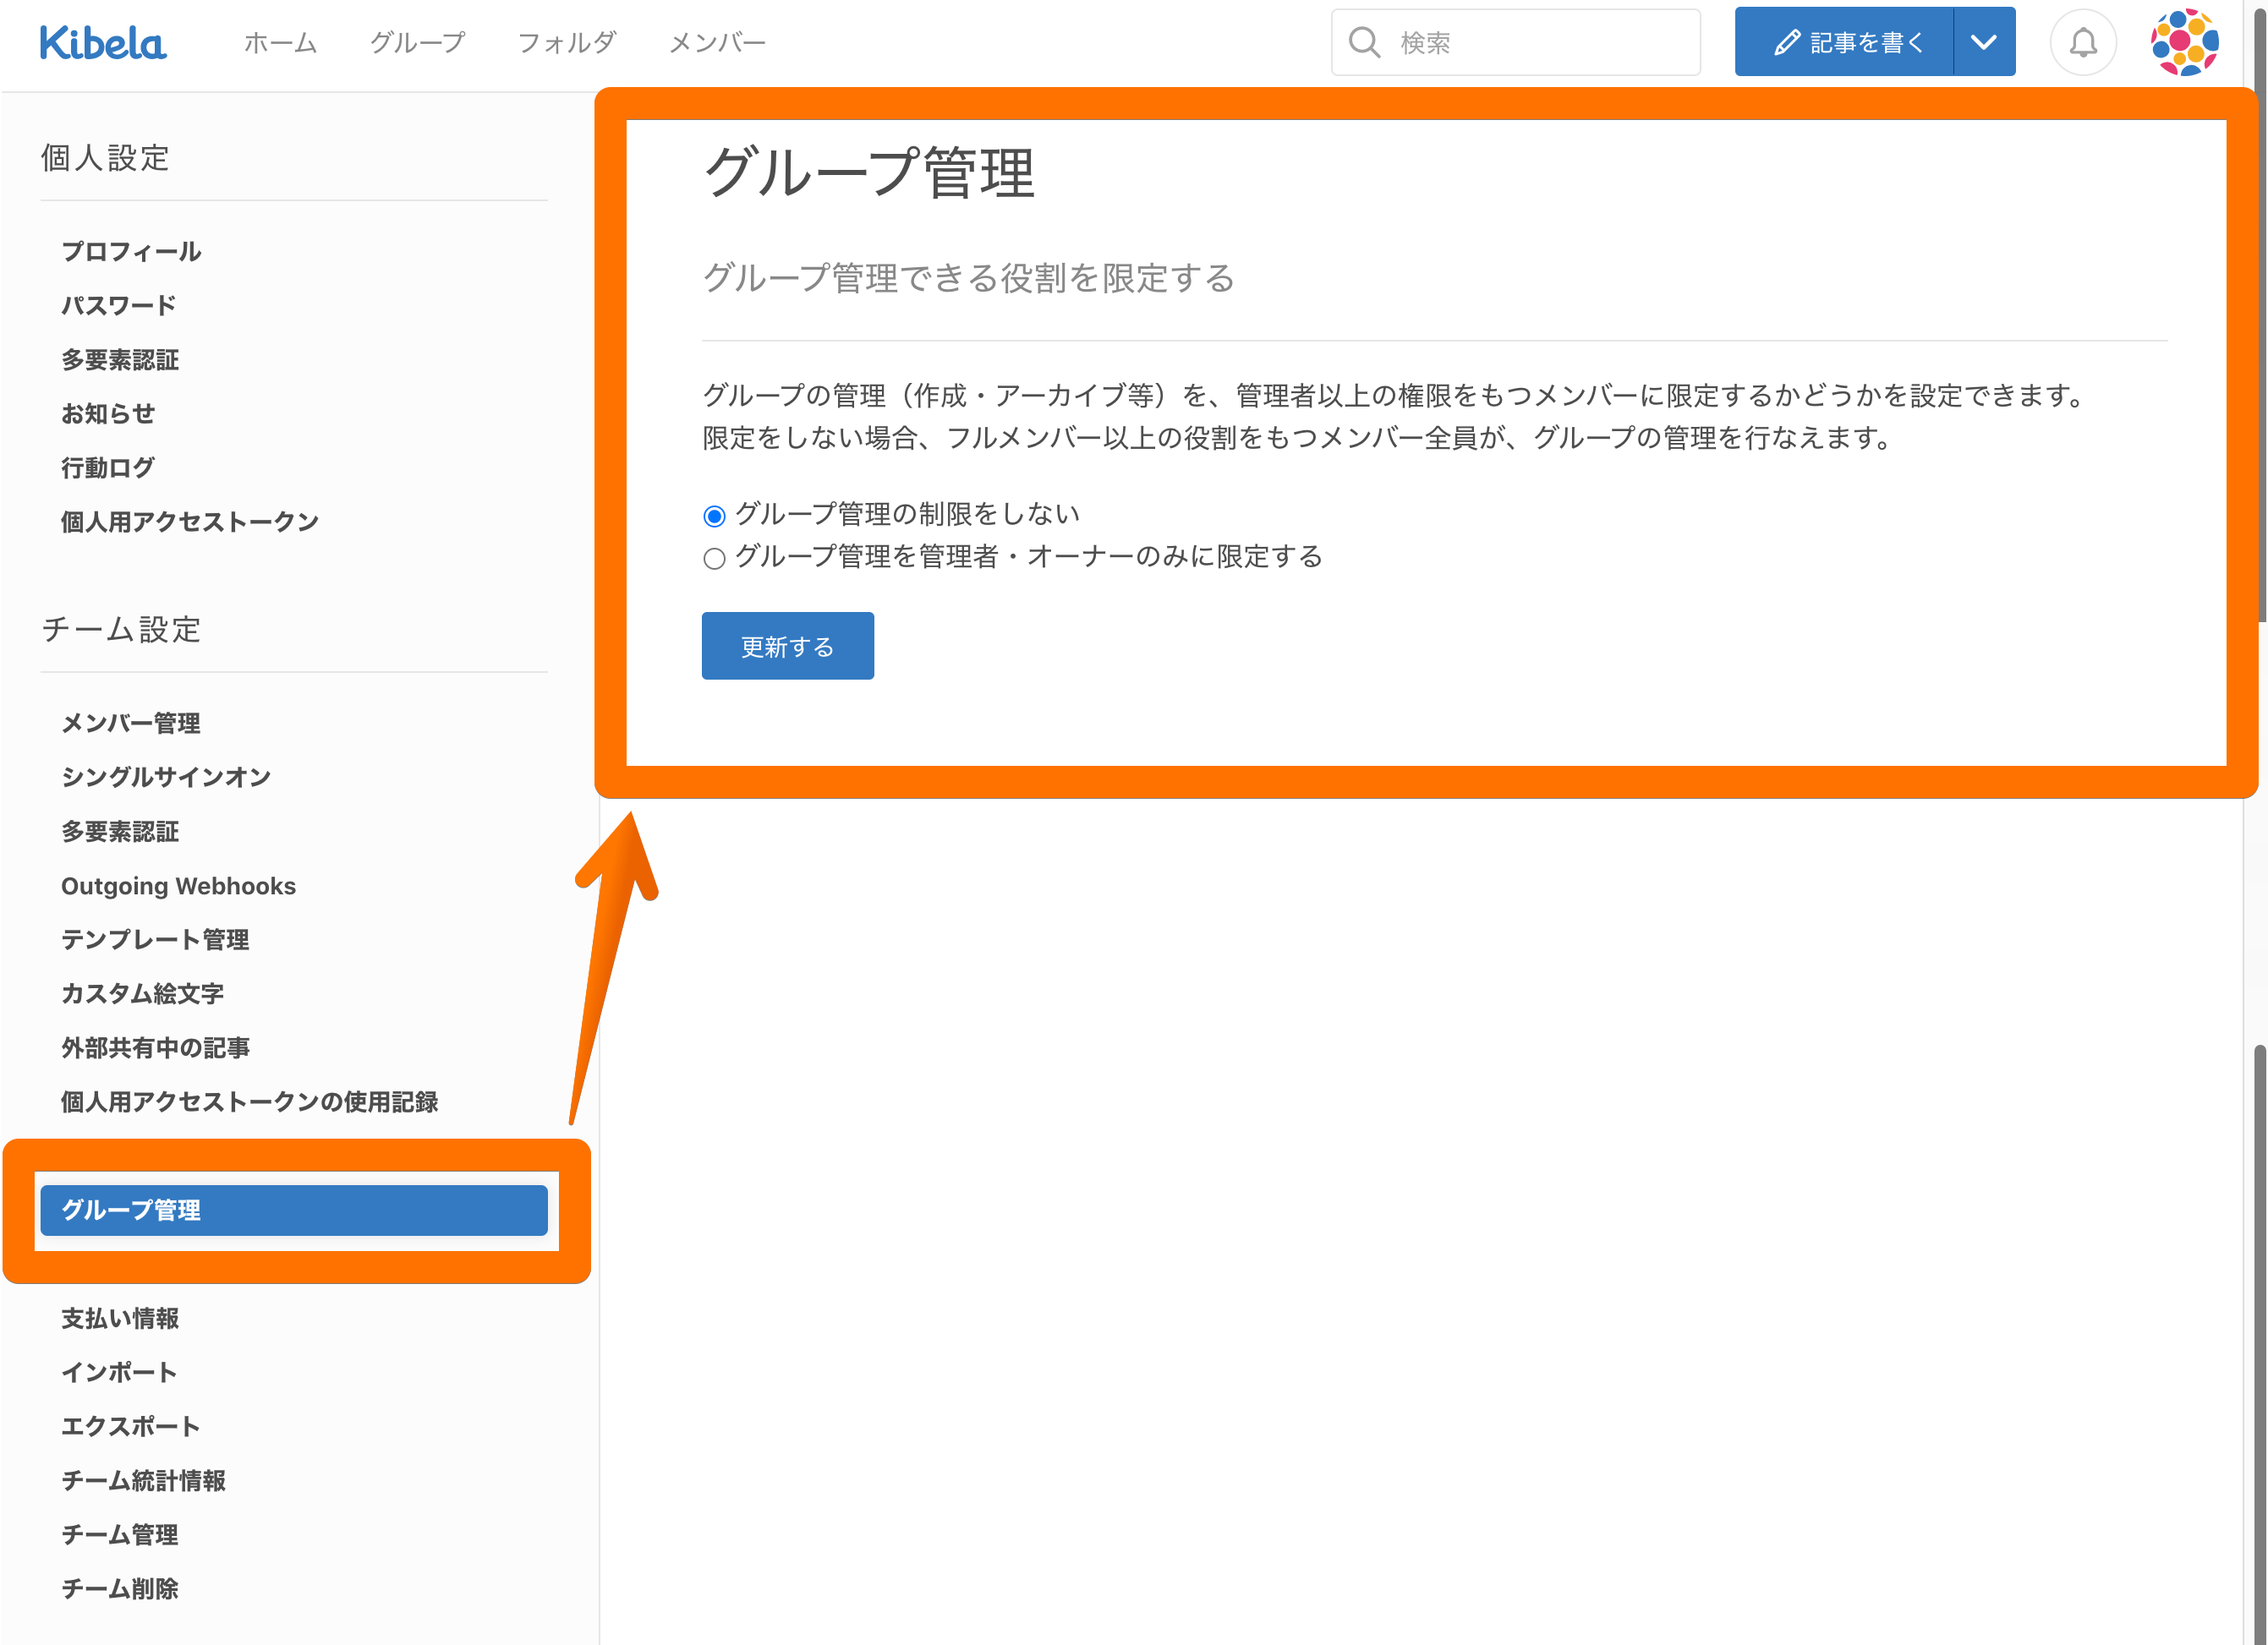Viewport: 2268px width, 1645px height.
Task: Open the ホーム nav item
Action: click(x=280, y=43)
